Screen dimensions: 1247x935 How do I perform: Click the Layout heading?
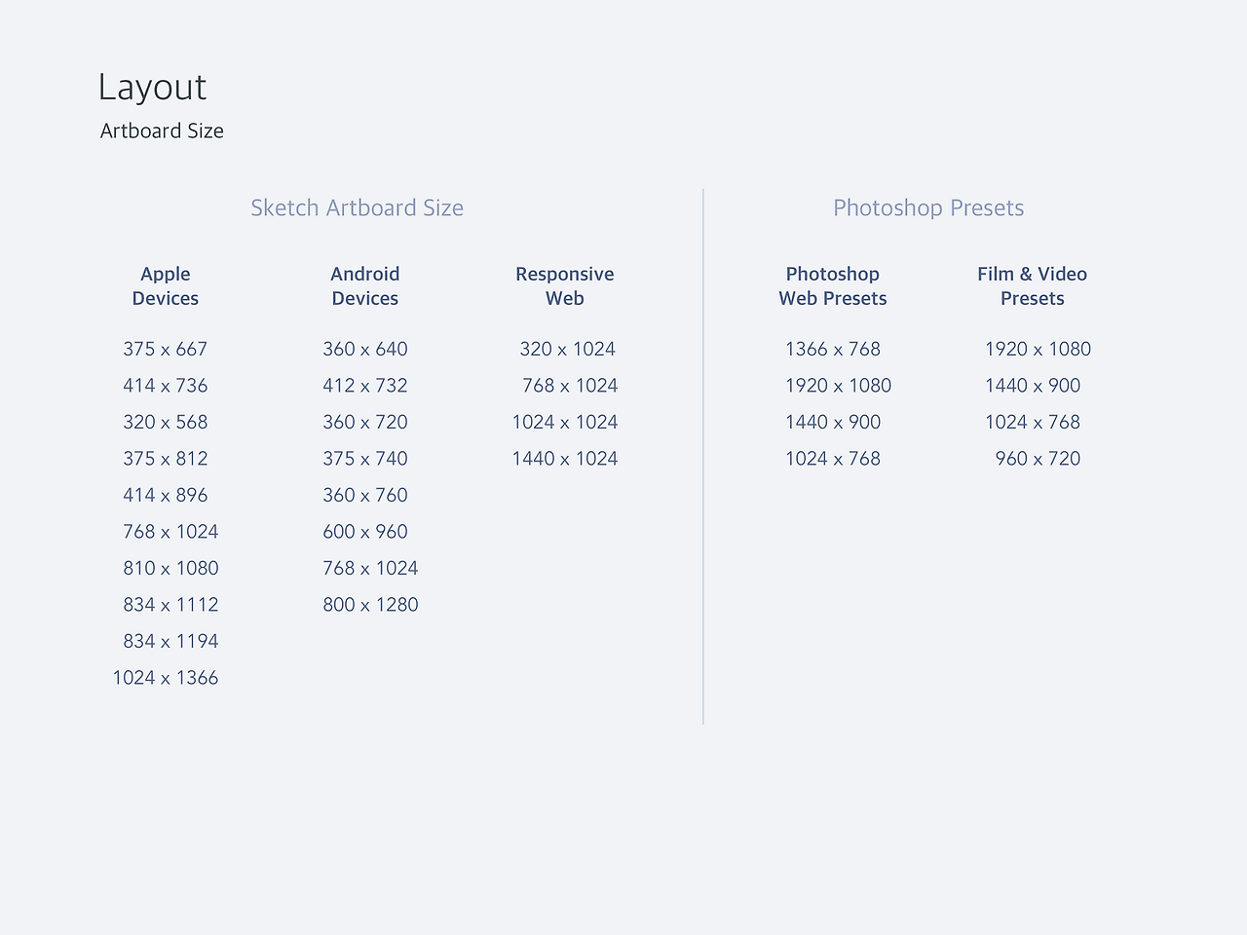pyautogui.click(x=152, y=88)
